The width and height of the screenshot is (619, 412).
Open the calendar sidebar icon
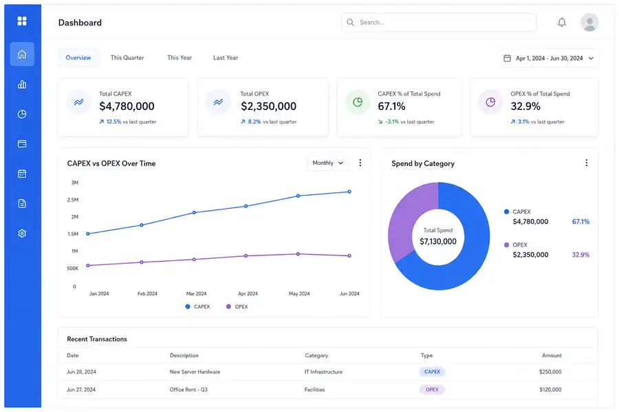(22, 174)
